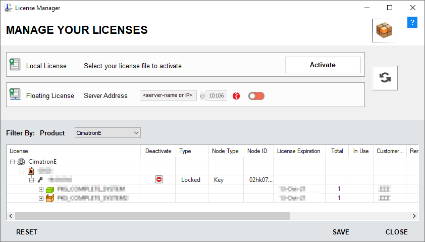Click the orange package cube icon
Viewport: 425px width, 242px height.
384,30
